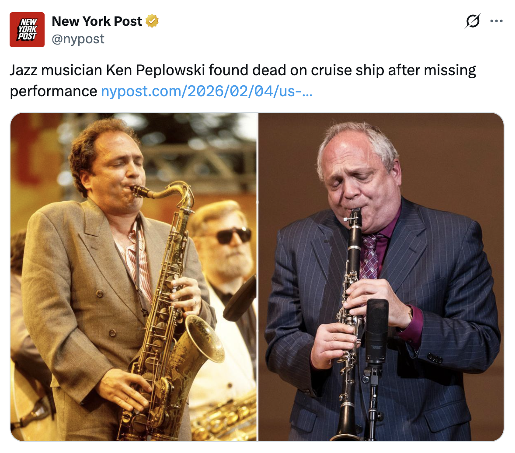Open the New York Post display name
This screenshot has height=453, width=515.
97,21
